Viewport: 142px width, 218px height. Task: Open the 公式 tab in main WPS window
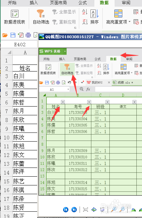(x=83, y=3)
